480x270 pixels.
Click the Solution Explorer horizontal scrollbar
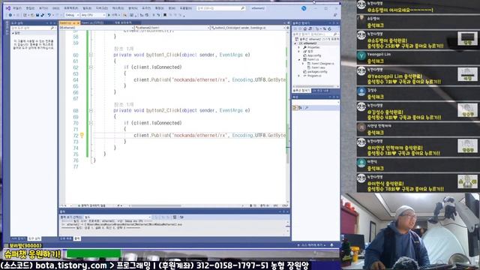(316, 87)
